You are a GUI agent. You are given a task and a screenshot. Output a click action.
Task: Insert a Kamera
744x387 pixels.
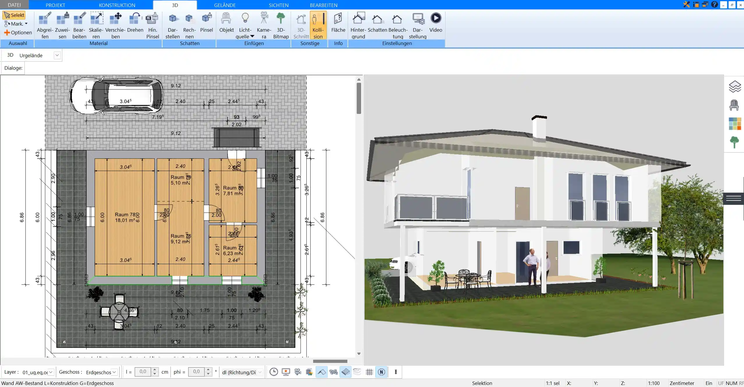point(264,26)
